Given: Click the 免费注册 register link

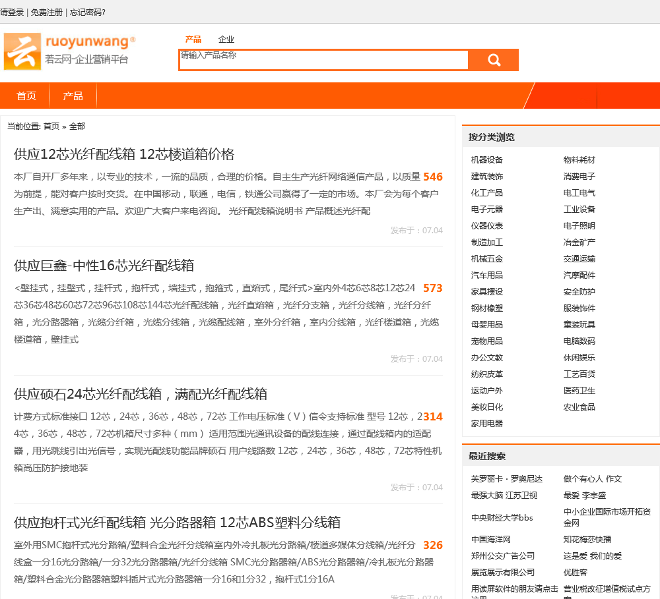Looking at the screenshot, I should pyautogui.click(x=47, y=12).
